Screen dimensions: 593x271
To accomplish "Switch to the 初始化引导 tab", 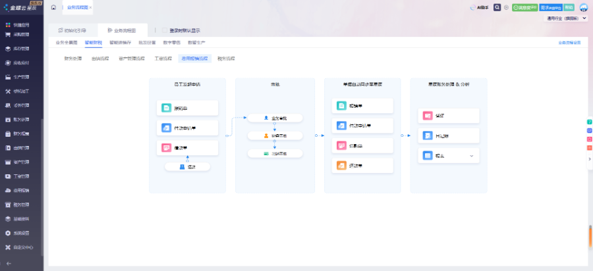I will [x=72, y=30].
